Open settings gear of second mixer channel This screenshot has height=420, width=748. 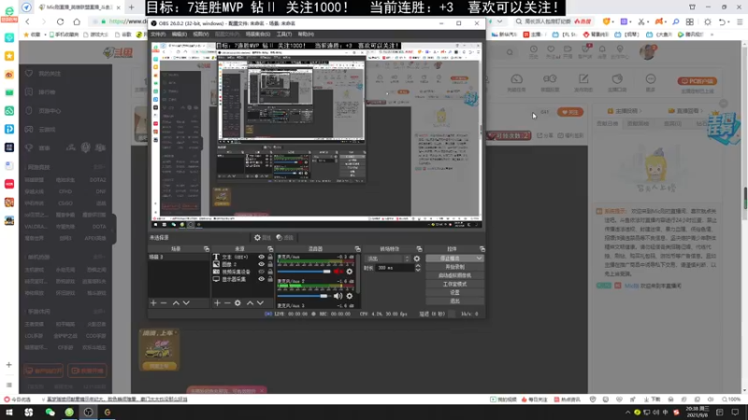click(349, 296)
